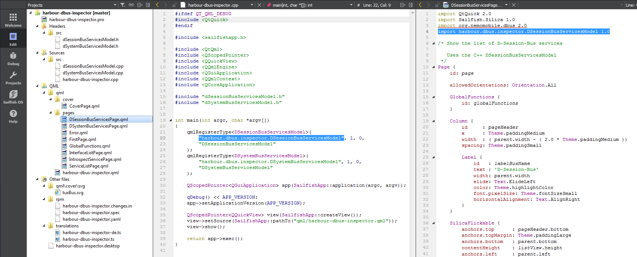Image resolution: width=637 pixels, height=257 pixels.
Task: Remove the split of the cpp editor
Action: point(410,5)
